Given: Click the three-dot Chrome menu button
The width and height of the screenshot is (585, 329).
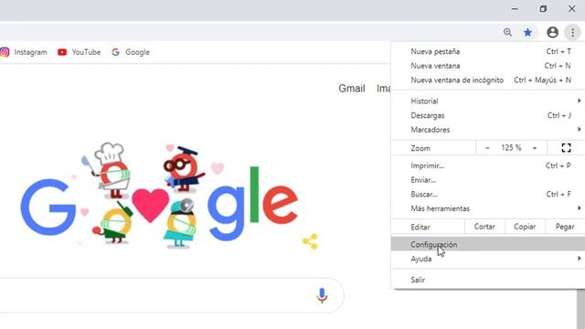Looking at the screenshot, I should point(573,33).
